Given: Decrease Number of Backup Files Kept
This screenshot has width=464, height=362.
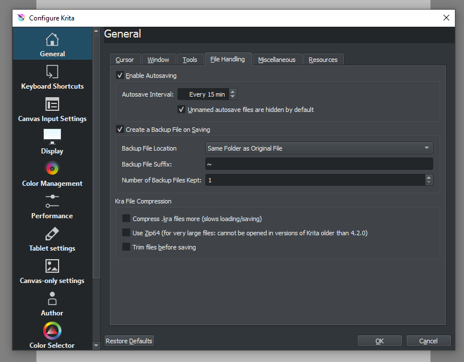Looking at the screenshot, I should (x=429, y=182).
